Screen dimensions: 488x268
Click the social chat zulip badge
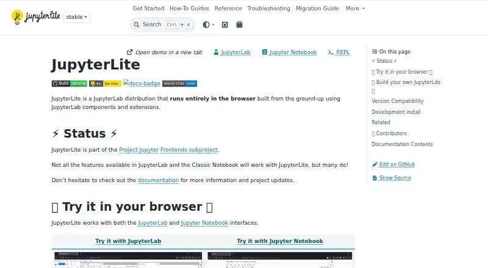click(x=179, y=83)
